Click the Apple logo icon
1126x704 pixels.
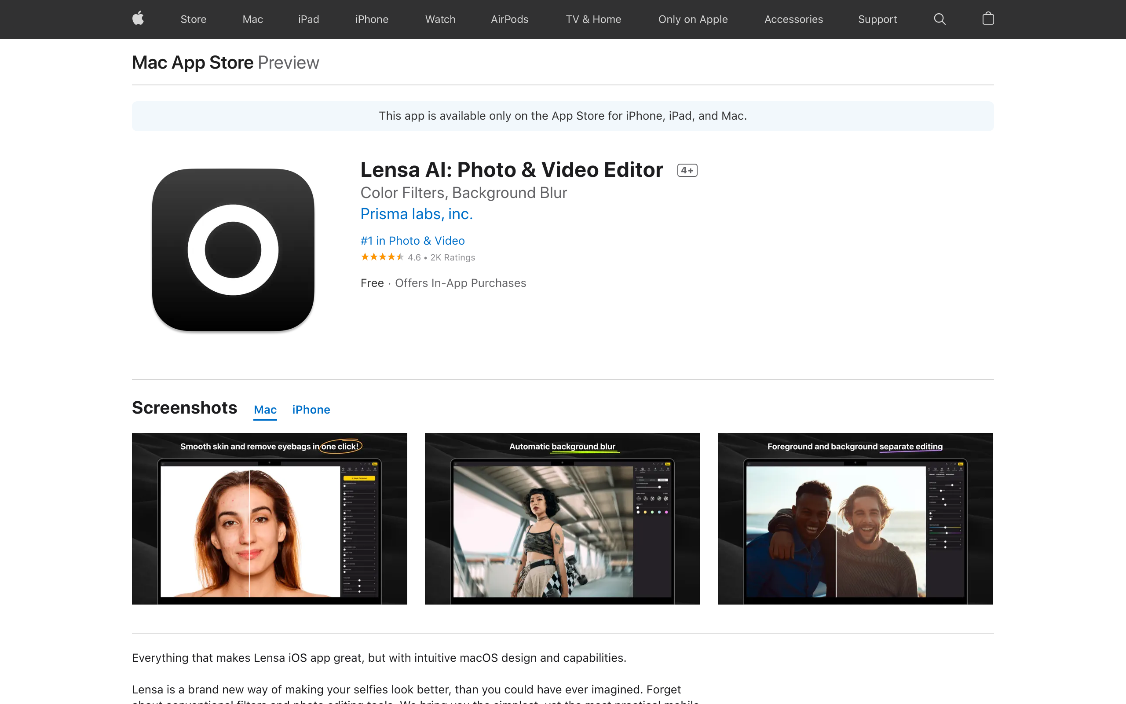coord(138,19)
